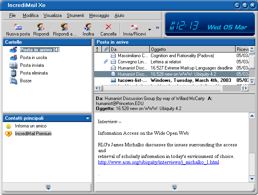Open the Visualizza menu
Image resolution: width=258 pixels, height=195 pixels.
[x=53, y=15]
